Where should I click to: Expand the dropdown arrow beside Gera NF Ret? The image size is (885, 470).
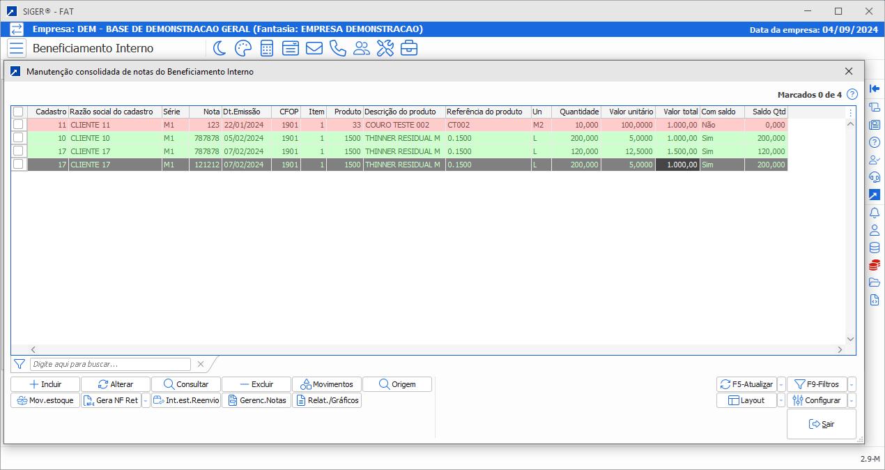tap(146, 400)
